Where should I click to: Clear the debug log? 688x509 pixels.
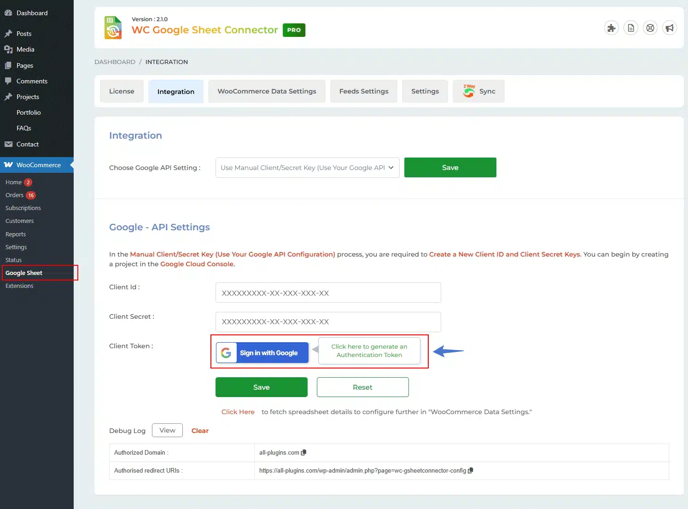coord(200,431)
